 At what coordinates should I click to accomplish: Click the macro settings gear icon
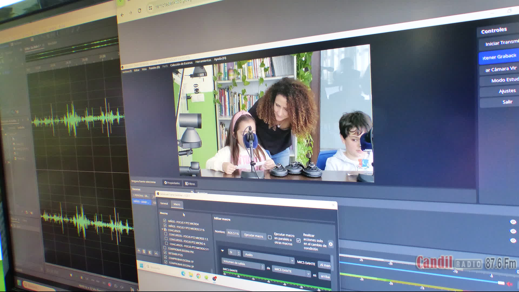331,244
